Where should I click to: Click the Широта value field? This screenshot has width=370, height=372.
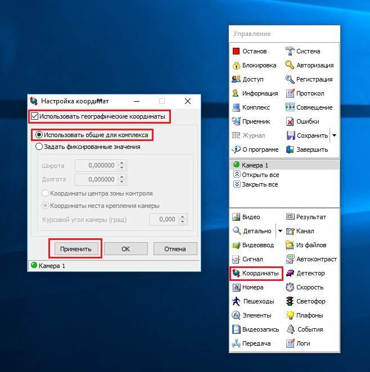click(96, 166)
